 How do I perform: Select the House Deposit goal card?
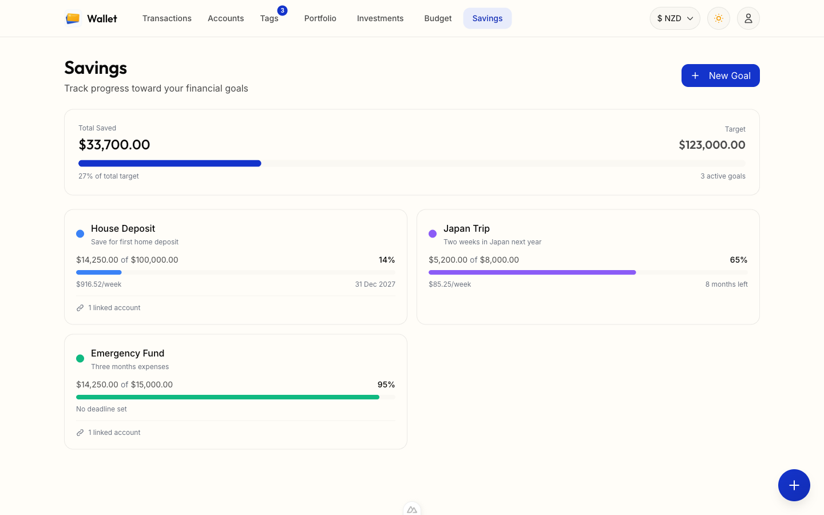pyautogui.click(x=235, y=267)
